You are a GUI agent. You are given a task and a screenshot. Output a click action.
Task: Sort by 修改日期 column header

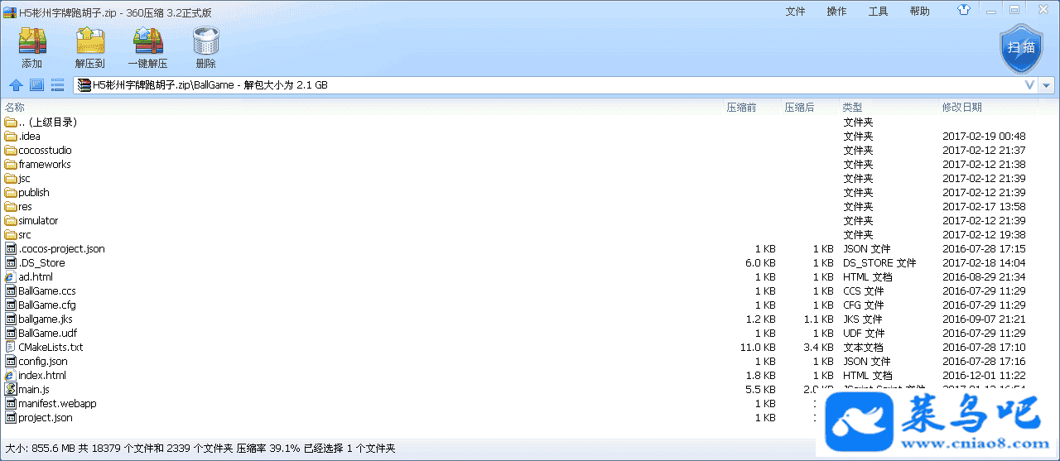pos(961,108)
